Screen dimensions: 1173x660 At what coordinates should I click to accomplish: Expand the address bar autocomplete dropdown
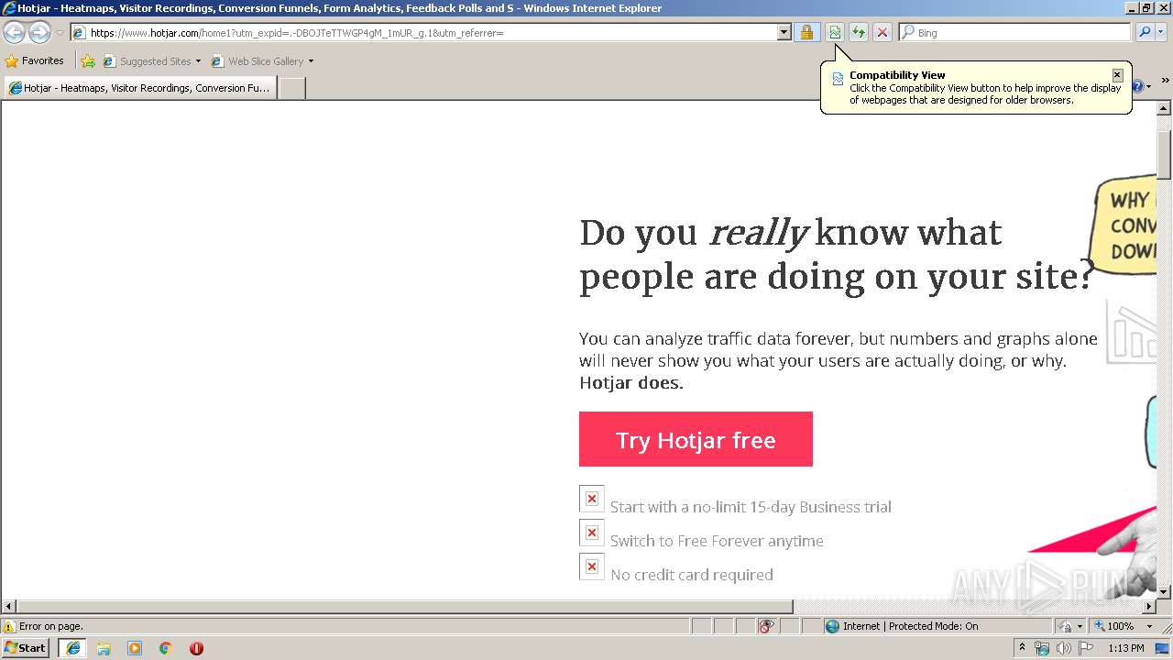coord(784,33)
